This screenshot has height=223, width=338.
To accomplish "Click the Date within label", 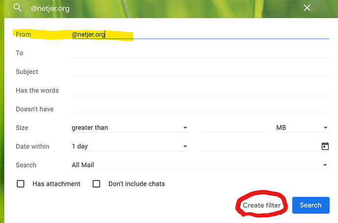I will point(32,147).
